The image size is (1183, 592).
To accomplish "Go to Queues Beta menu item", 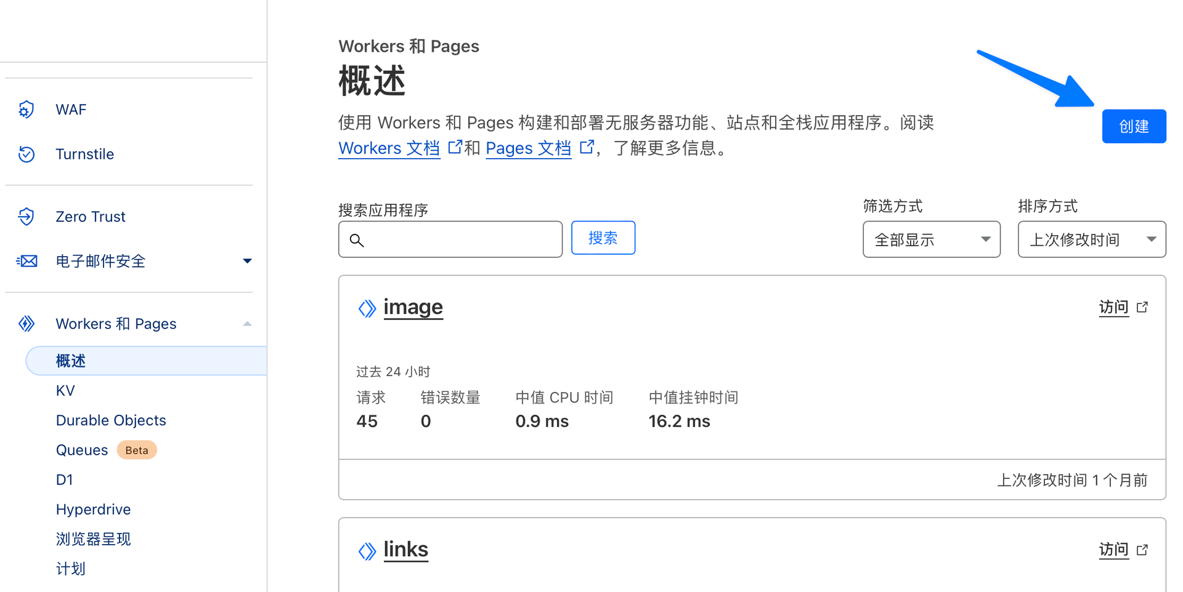I will [x=82, y=450].
